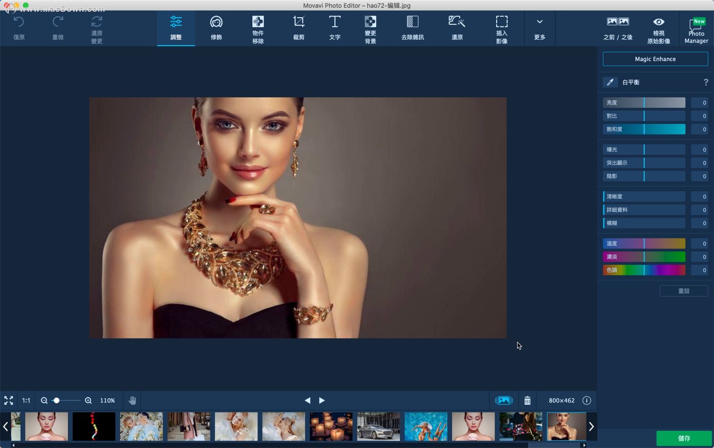Adjust the 溫度 temperature slider
714x448 pixels.
click(x=644, y=243)
